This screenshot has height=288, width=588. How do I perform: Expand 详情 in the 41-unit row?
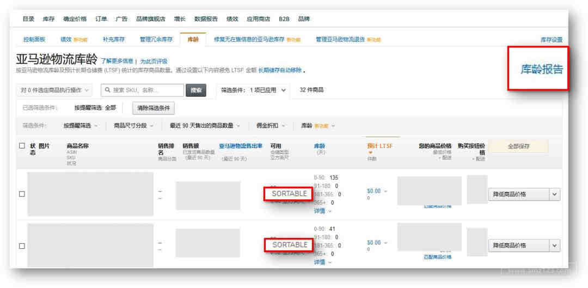coord(322,262)
